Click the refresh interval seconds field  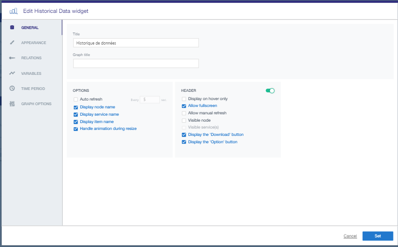pos(150,100)
